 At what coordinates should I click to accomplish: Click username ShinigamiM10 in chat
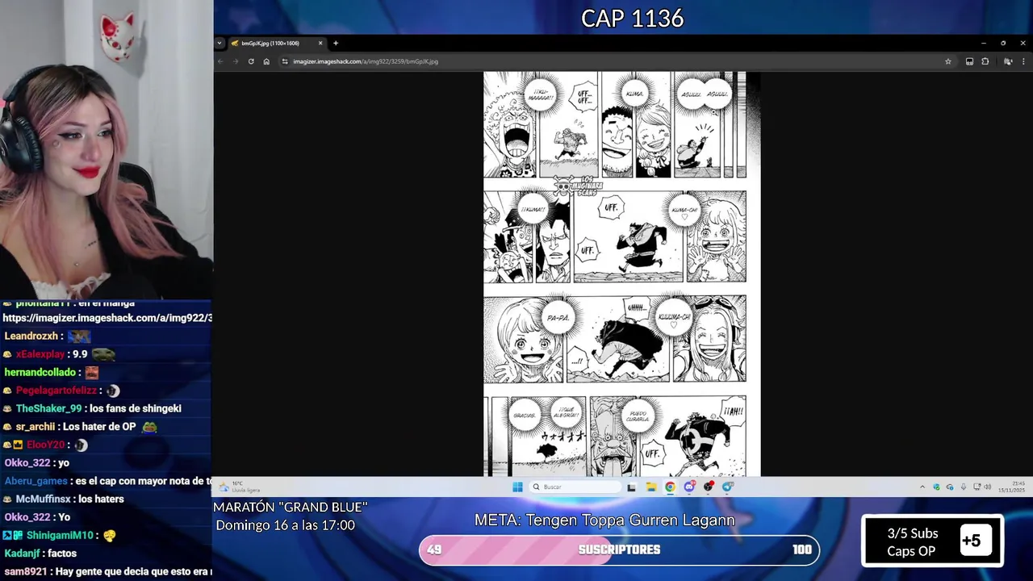point(61,535)
